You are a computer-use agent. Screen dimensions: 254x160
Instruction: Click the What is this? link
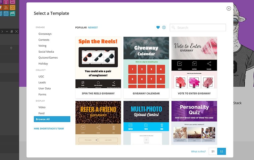tap(198, 151)
